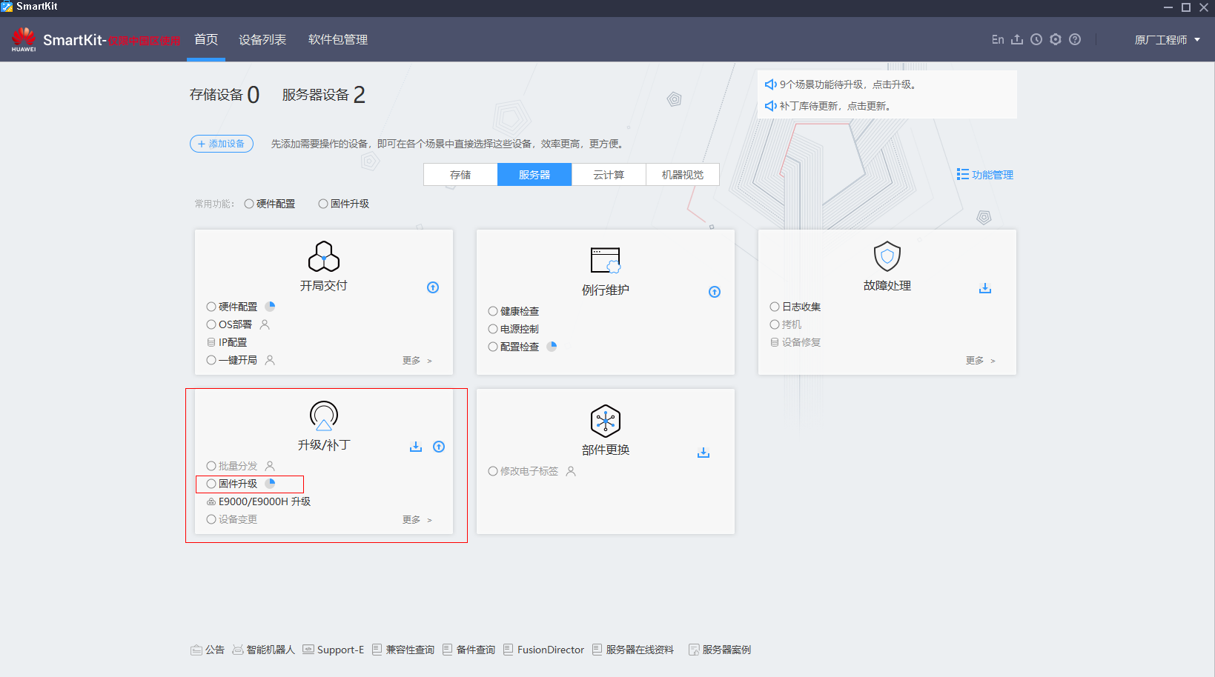Image resolution: width=1215 pixels, height=677 pixels.
Task: Click the upgrade arrow icon on 开局交付 card
Action: click(x=433, y=287)
